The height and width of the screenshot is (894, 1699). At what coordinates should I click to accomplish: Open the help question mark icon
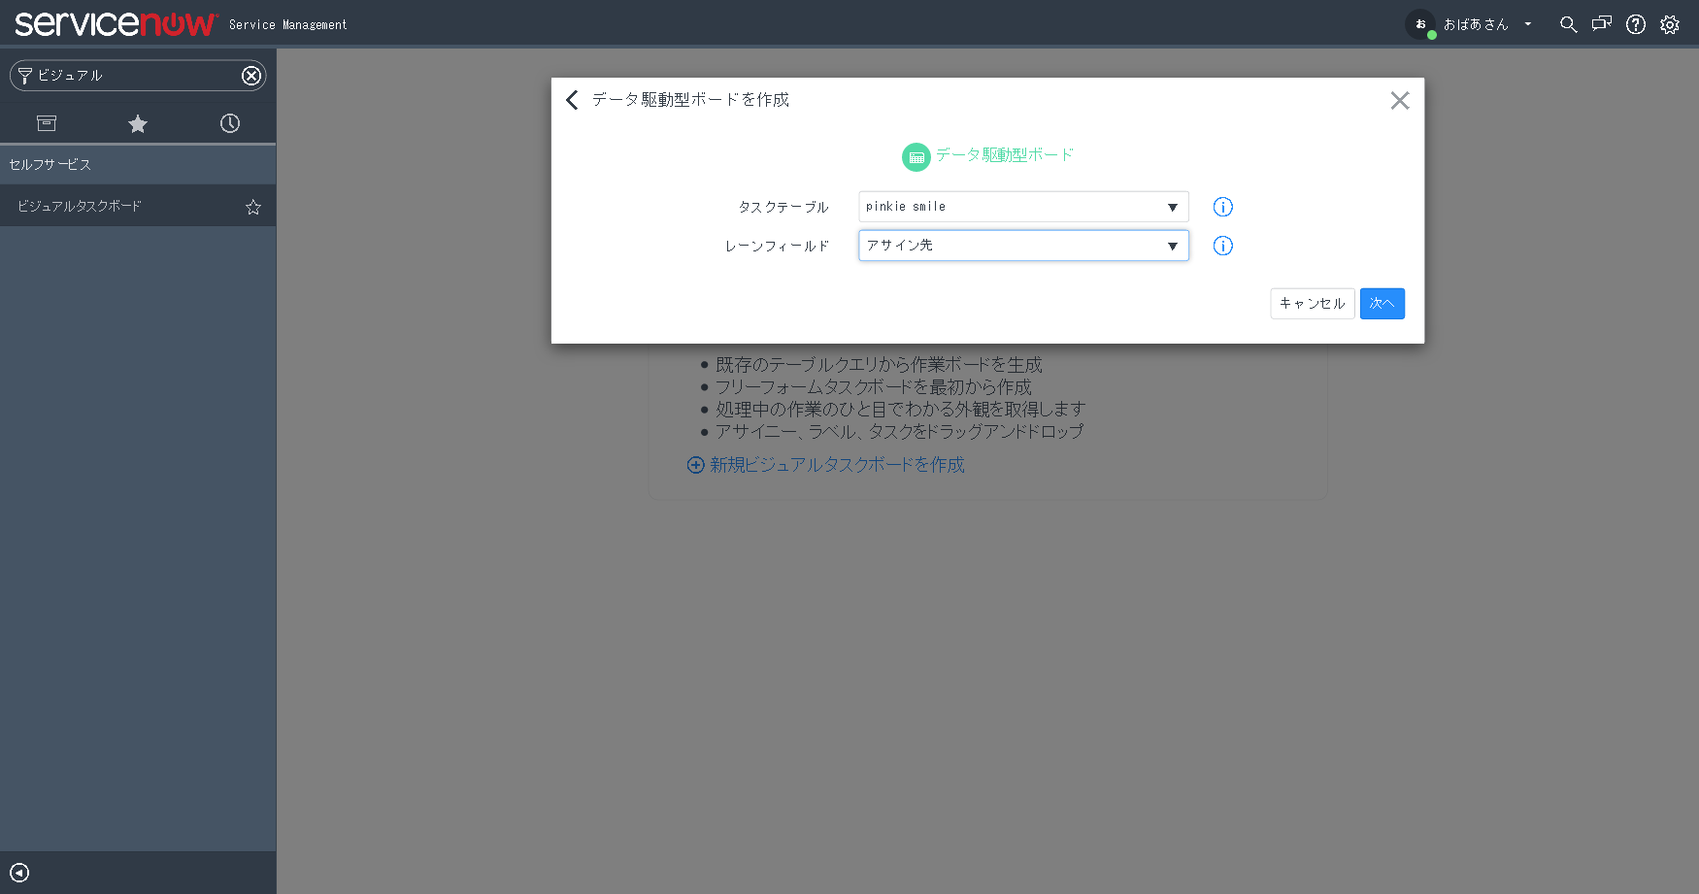(1636, 24)
